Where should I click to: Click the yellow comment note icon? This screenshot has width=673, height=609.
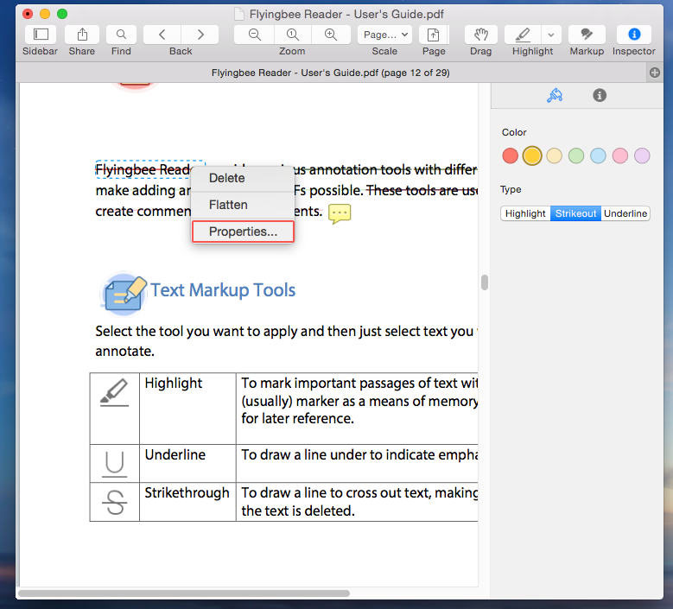339,213
